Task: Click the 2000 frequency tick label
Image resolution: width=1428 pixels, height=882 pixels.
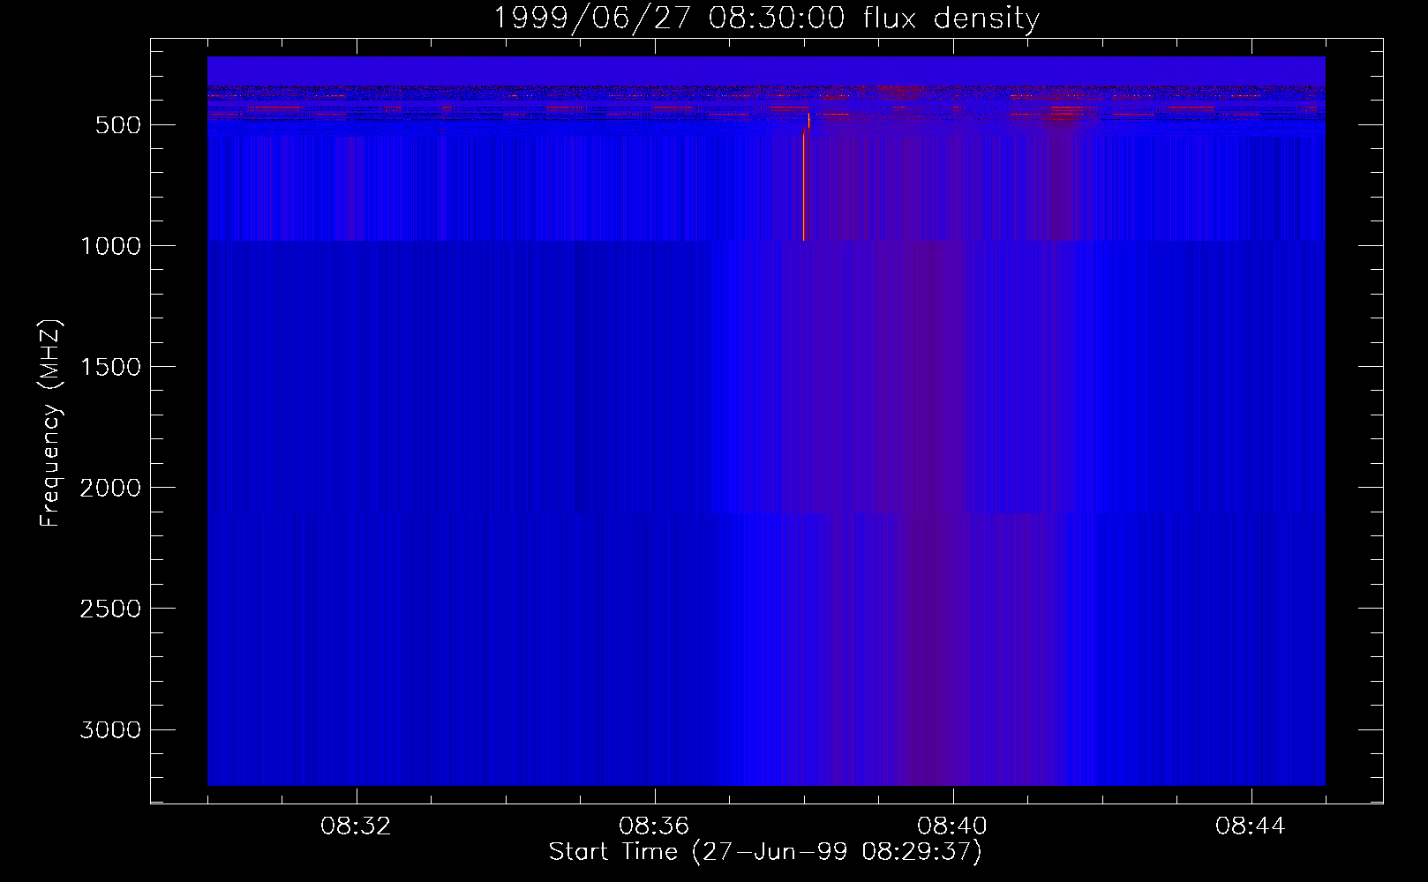Action: click(x=111, y=488)
